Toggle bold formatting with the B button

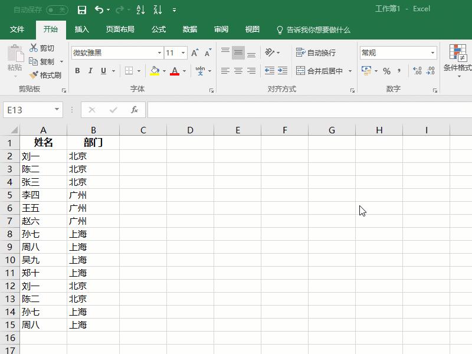point(77,71)
